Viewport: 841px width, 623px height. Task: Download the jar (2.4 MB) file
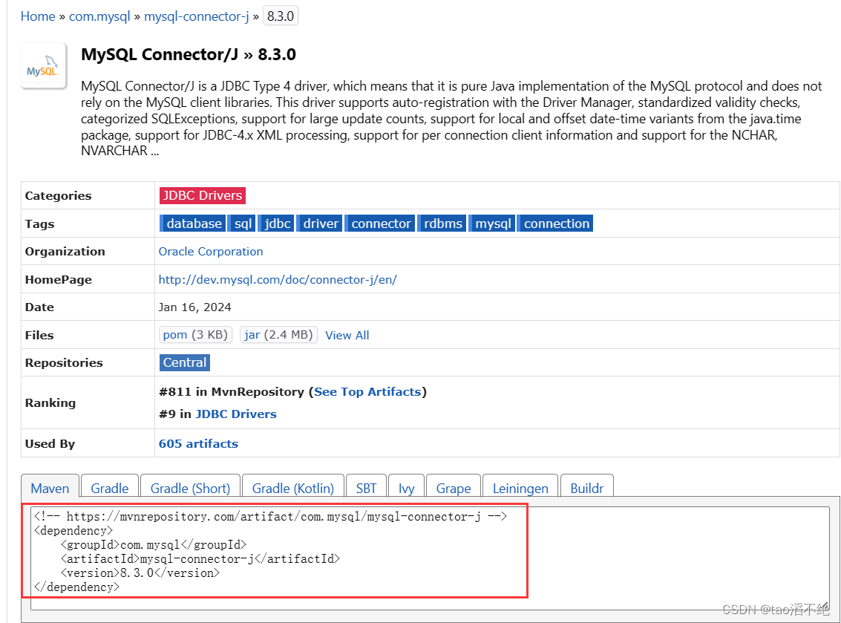tap(278, 334)
